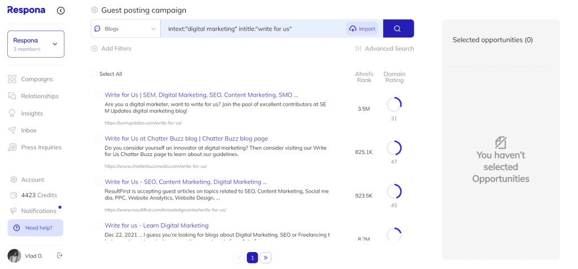
Task: Expand the Respona 3 members workspace selector
Action: [36, 44]
